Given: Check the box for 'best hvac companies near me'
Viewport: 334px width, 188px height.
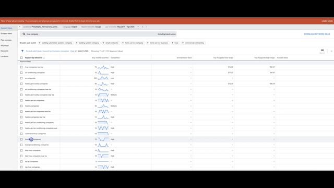Looking at the screenshot, I should coord(21,156).
